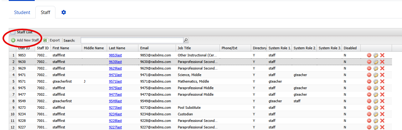Open the 9853last staff link

pos(115,55)
